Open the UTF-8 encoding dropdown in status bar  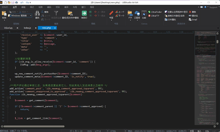(x=107, y=131)
